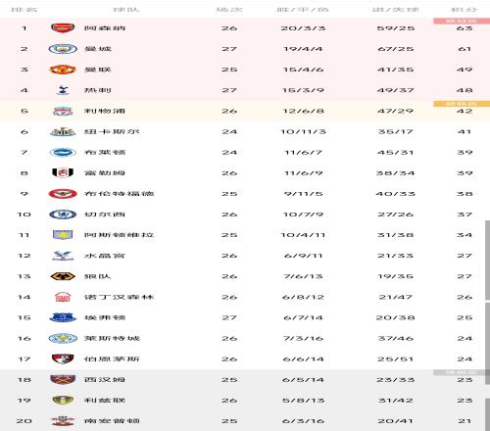The image size is (490, 431).
Task: Click the Fulham club crest
Action: coord(63,173)
